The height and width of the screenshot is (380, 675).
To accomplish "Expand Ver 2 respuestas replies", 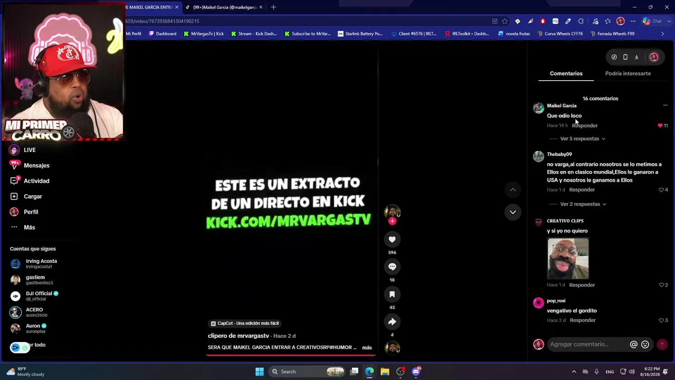I will 583,204.
